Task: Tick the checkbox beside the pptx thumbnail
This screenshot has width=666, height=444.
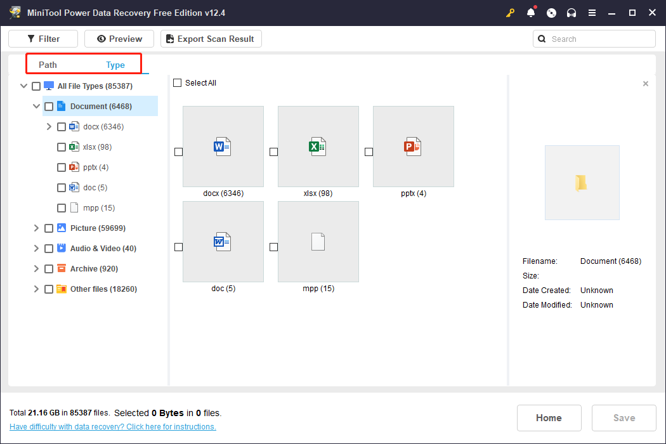Action: [369, 152]
